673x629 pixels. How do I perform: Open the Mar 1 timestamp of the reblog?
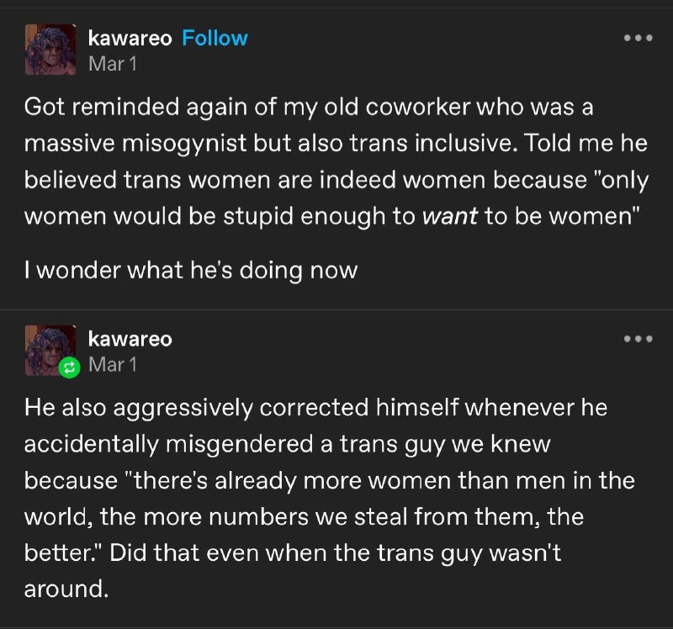[x=113, y=365]
